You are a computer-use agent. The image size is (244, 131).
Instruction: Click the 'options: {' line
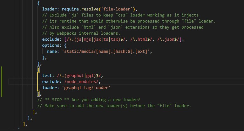coord(54,45)
